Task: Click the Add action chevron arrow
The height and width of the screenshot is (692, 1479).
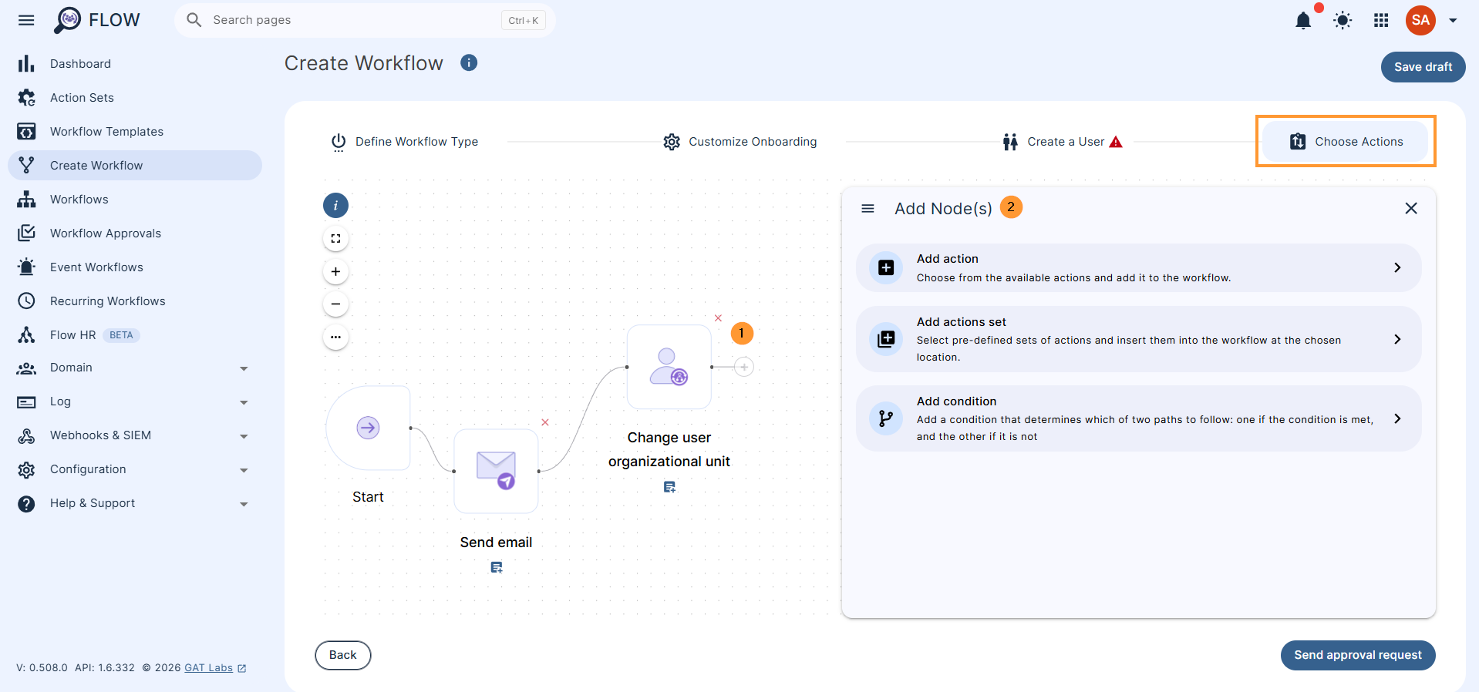Action: (x=1397, y=267)
